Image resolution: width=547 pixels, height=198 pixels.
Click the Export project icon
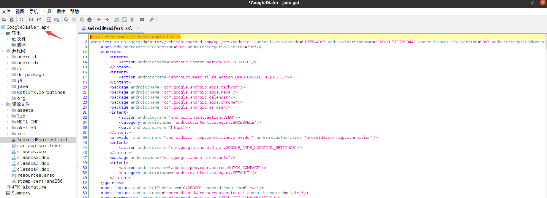(x=39, y=20)
